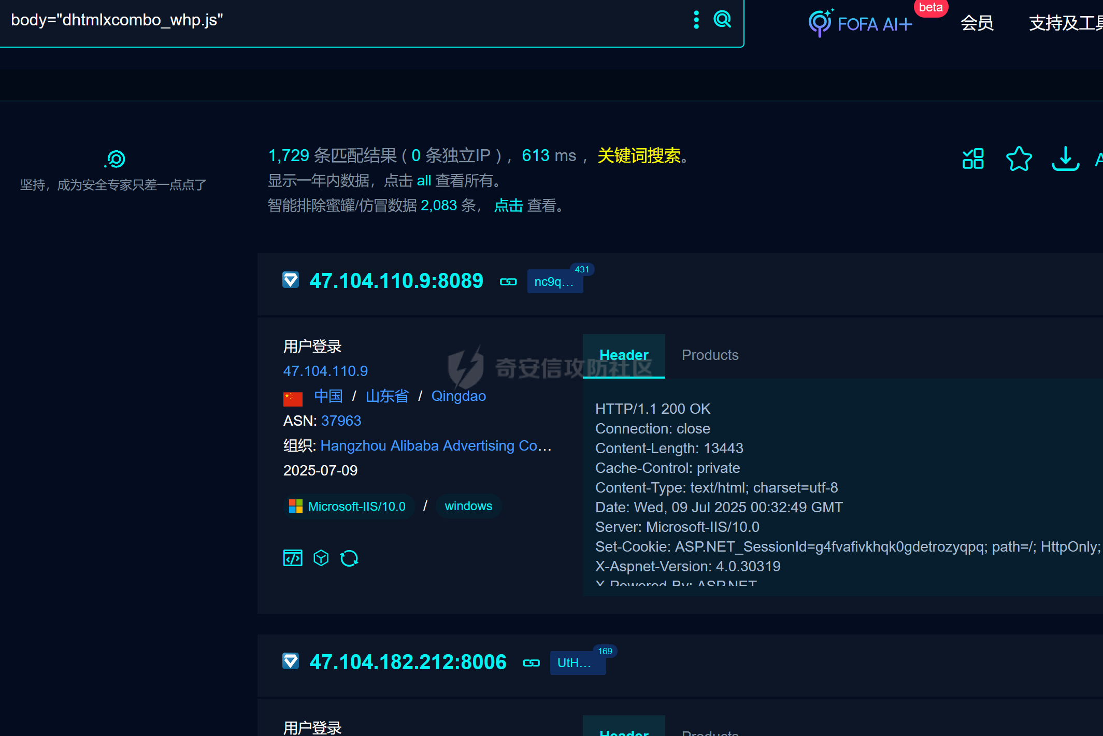Viewport: 1103px width, 736px height.
Task: Bookmark query with the star icon
Action: [x=1019, y=158]
